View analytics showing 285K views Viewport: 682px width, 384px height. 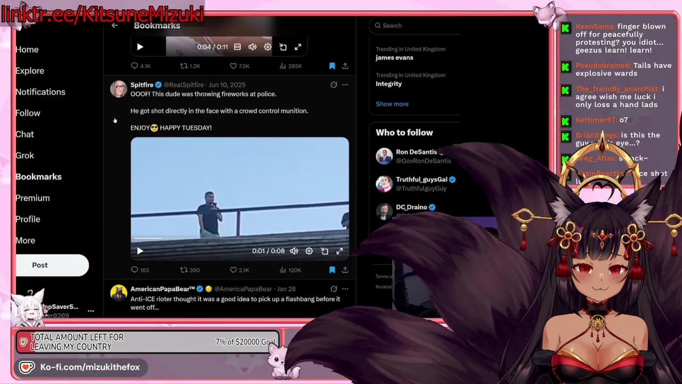click(290, 66)
